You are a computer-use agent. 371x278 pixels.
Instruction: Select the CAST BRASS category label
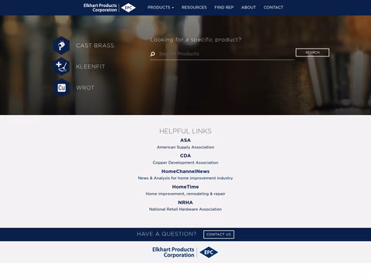(x=95, y=46)
